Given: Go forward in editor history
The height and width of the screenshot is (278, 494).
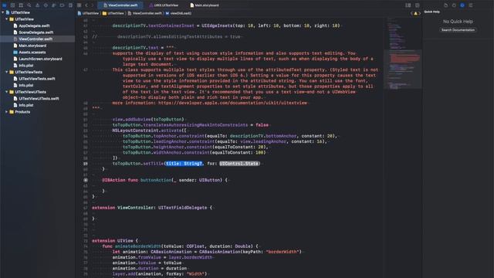Looking at the screenshot, I should point(92,5).
